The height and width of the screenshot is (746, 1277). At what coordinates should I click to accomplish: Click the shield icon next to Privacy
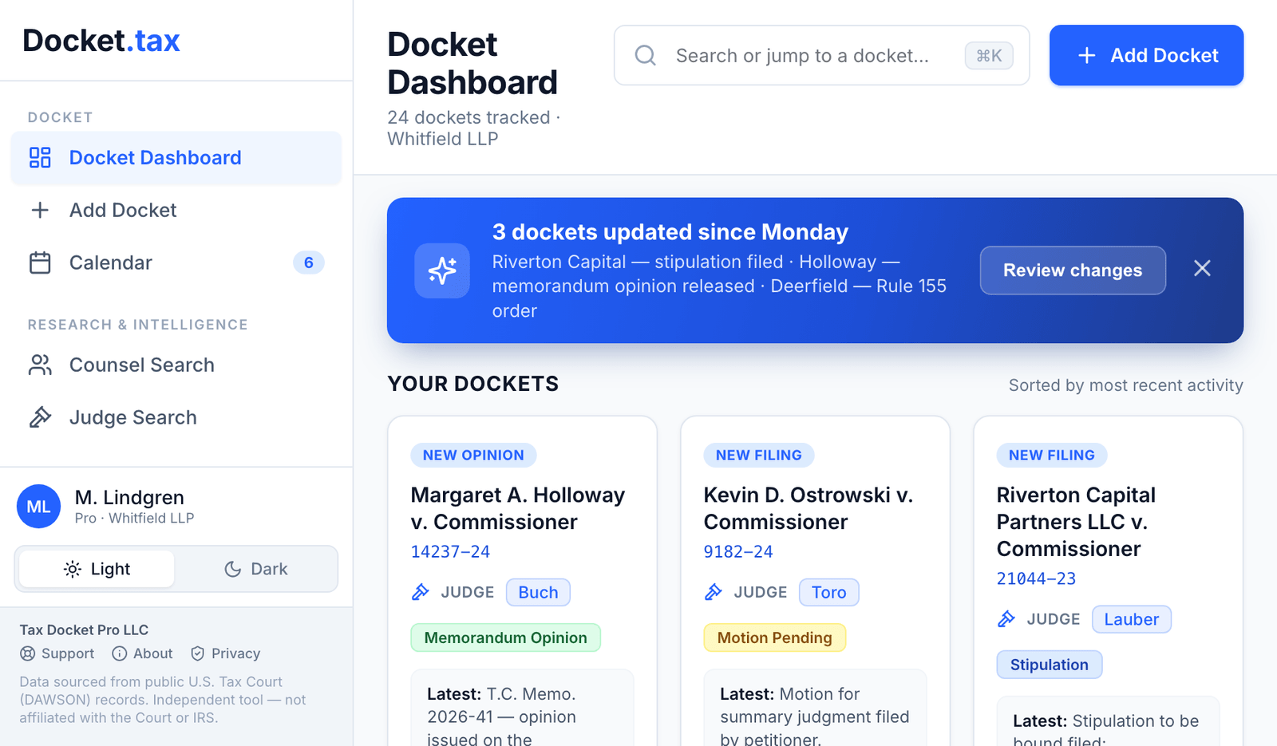click(x=197, y=654)
